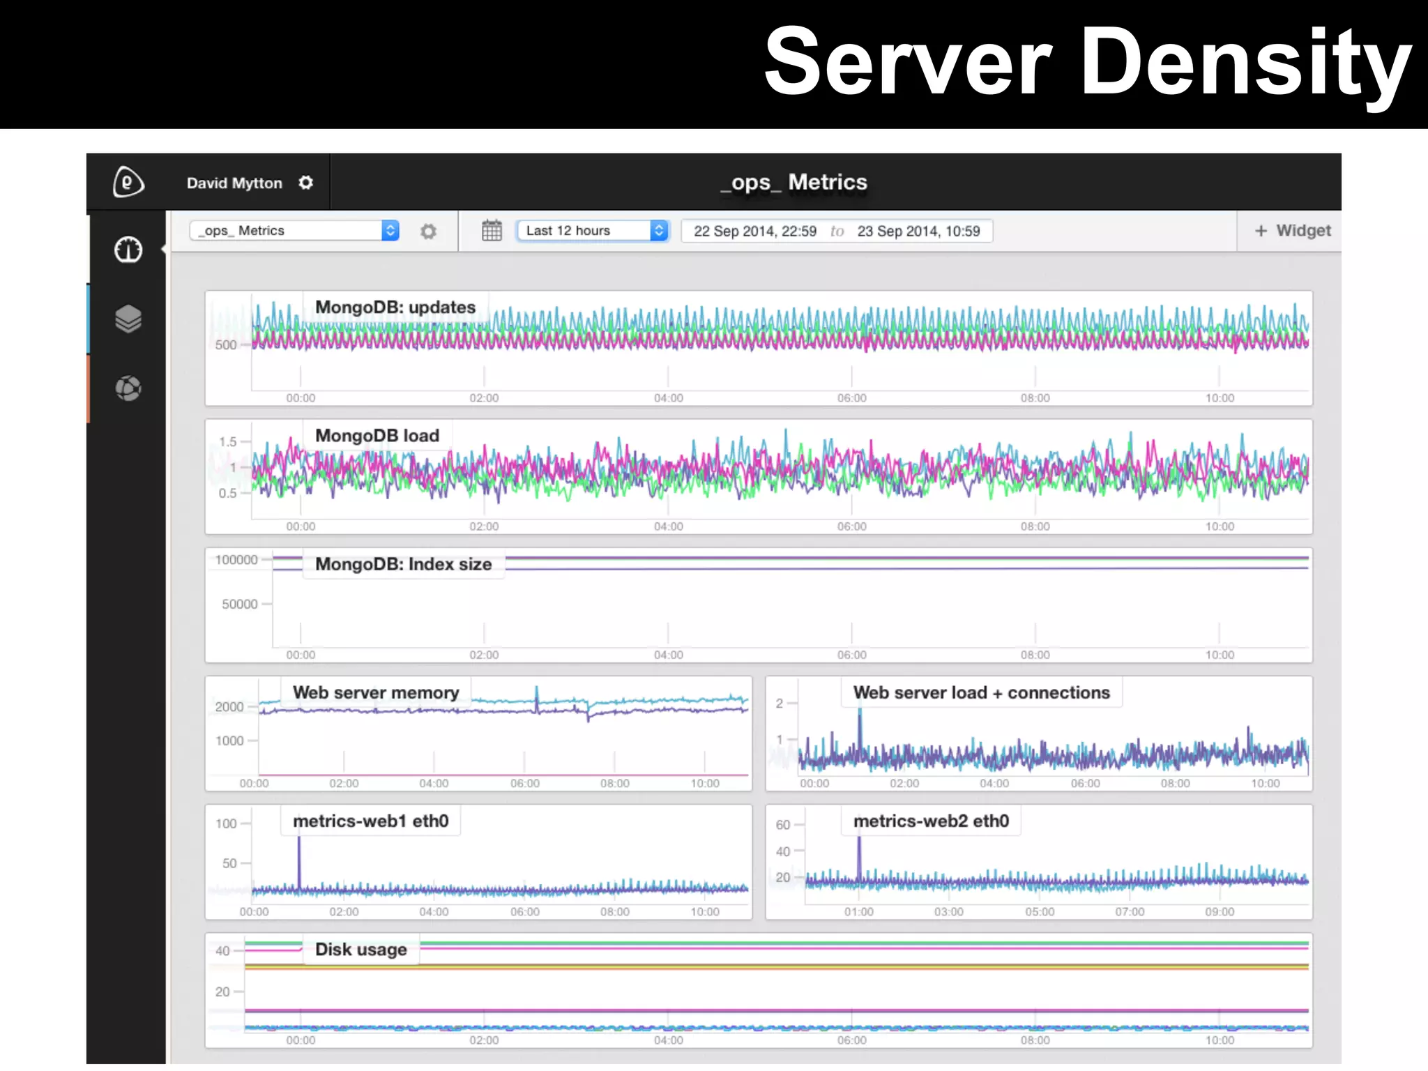The width and height of the screenshot is (1428, 1071).
Task: Click the 100000 axis label on Index size
Action: click(236, 560)
